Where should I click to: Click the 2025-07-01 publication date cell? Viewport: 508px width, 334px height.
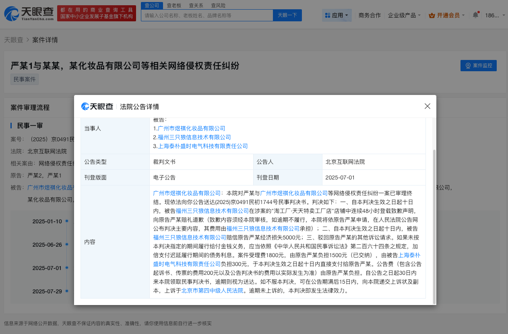(374, 177)
